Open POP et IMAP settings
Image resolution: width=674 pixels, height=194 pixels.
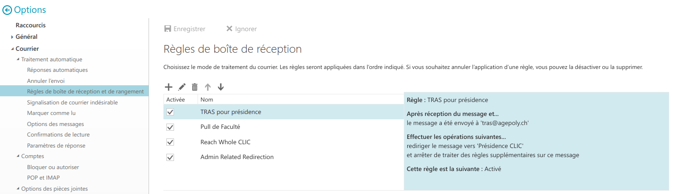click(43, 178)
